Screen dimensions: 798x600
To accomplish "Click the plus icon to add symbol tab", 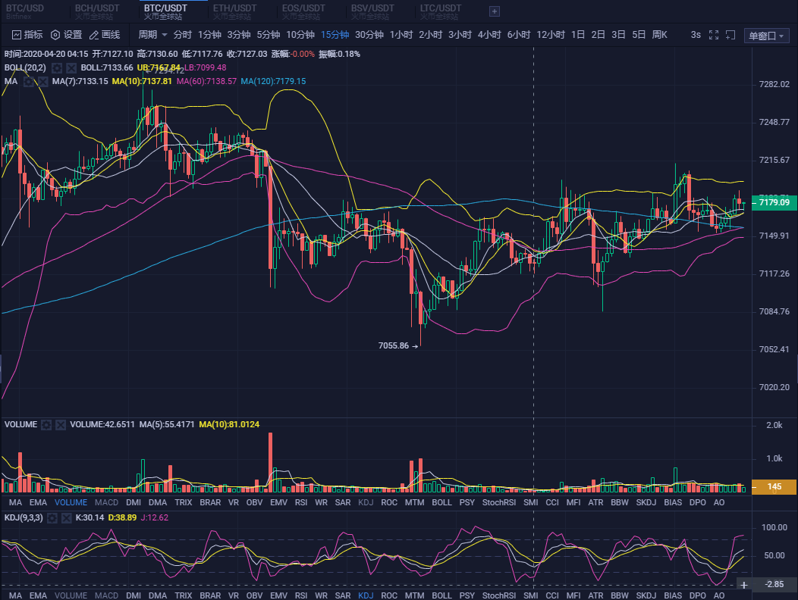I will 495,11.
